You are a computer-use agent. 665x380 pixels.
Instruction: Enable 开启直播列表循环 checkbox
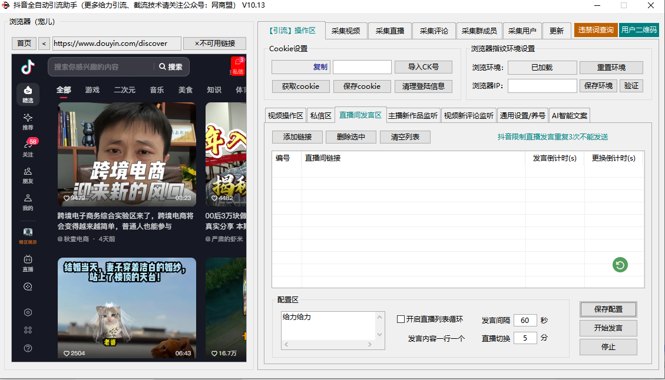[401, 319]
